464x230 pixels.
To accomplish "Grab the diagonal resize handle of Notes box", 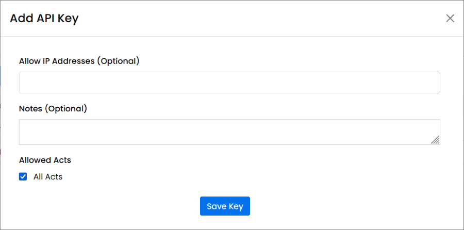I will click(x=436, y=140).
